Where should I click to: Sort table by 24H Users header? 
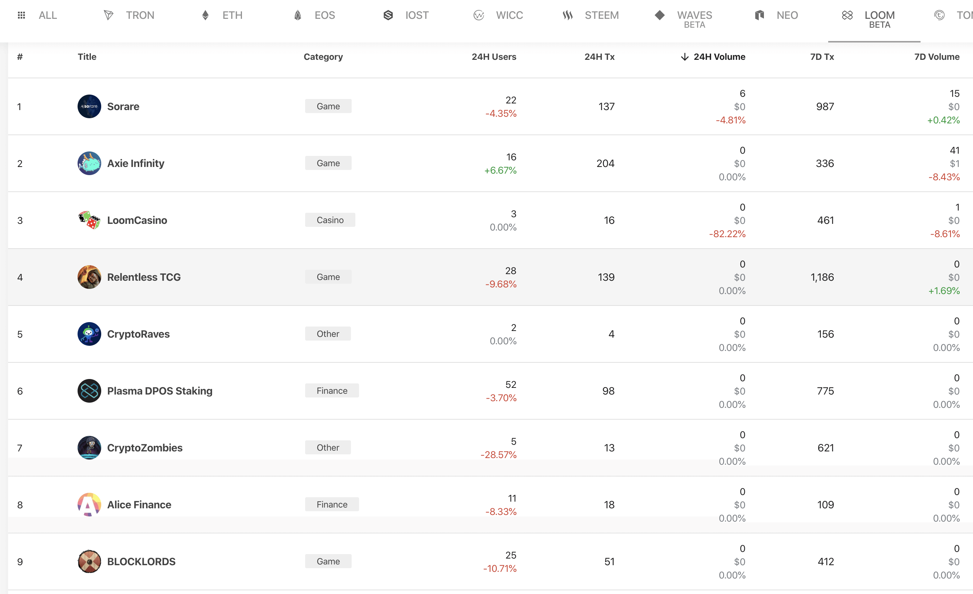coord(494,57)
